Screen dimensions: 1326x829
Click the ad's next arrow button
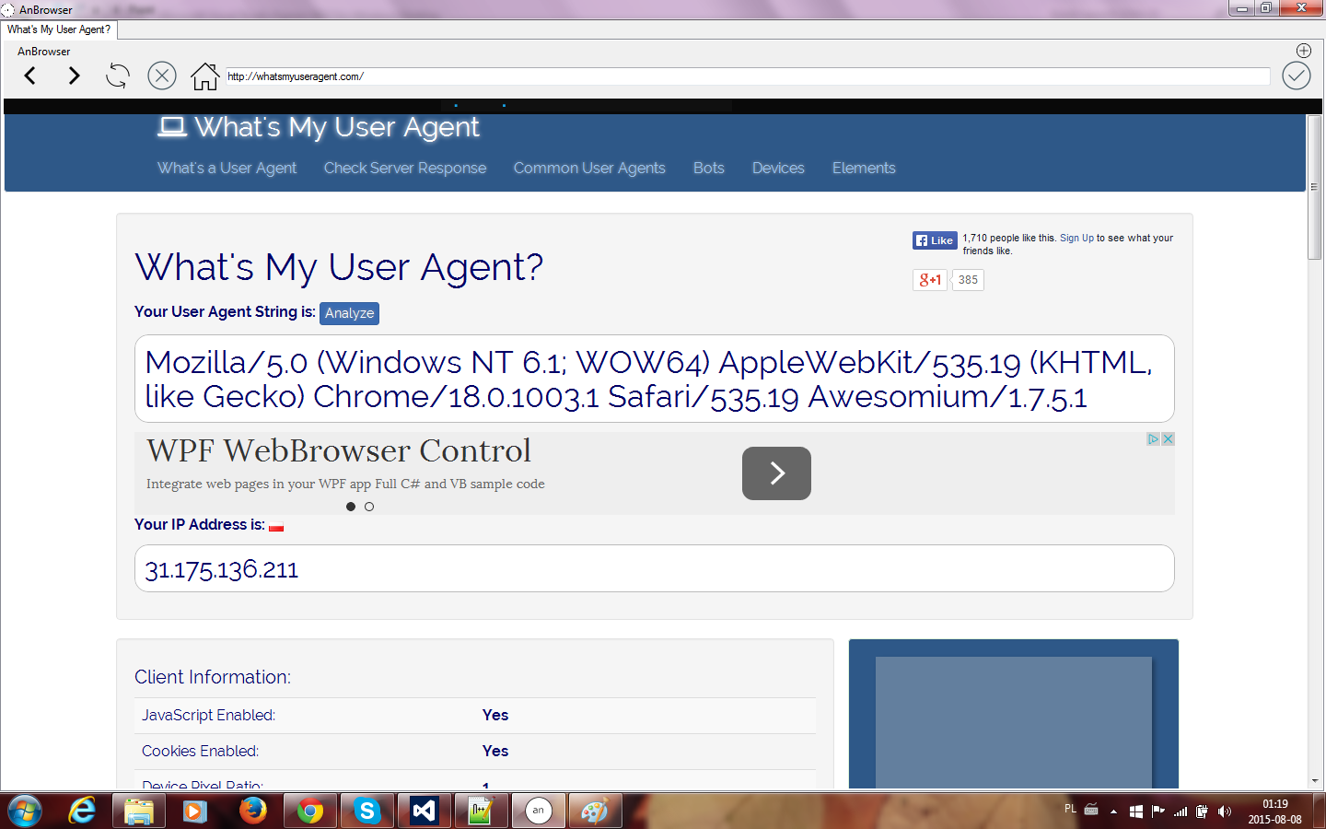coord(776,473)
